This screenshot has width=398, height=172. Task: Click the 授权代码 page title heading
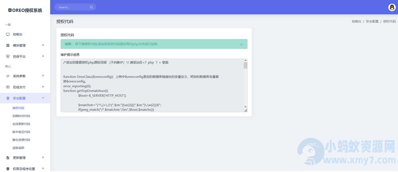click(65, 21)
